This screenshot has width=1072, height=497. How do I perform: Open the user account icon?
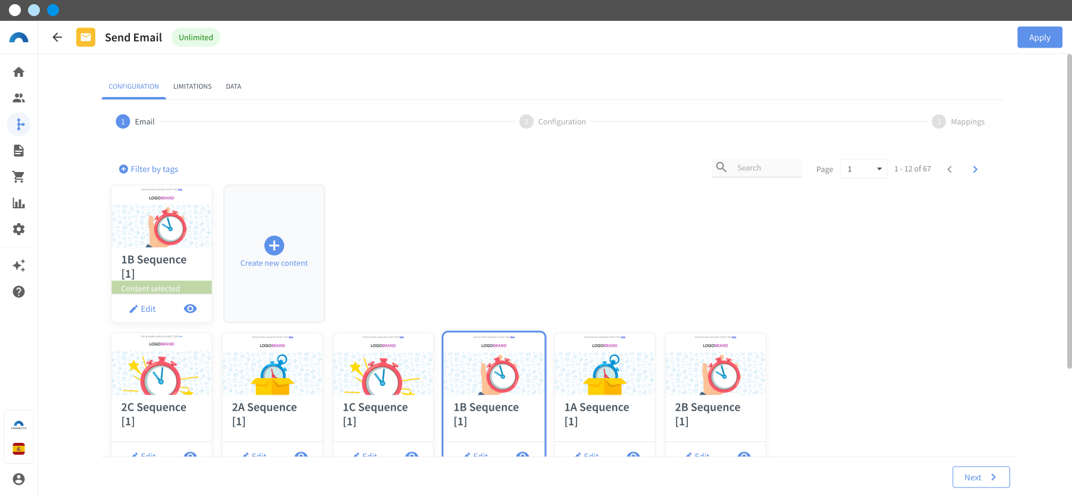click(x=18, y=479)
